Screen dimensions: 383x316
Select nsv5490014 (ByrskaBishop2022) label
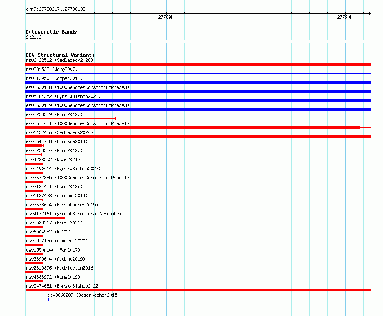click(63, 169)
